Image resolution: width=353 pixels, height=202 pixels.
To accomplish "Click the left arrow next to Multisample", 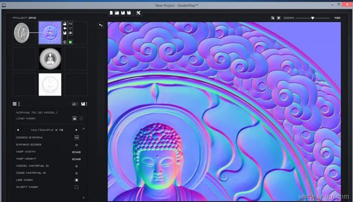I will click(x=18, y=130).
